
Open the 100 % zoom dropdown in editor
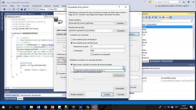pyautogui.click(x=12, y=88)
